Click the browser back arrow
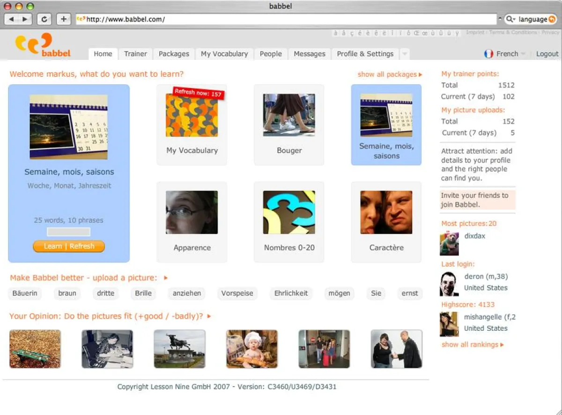This screenshot has width=562, height=415. pyautogui.click(x=12, y=19)
